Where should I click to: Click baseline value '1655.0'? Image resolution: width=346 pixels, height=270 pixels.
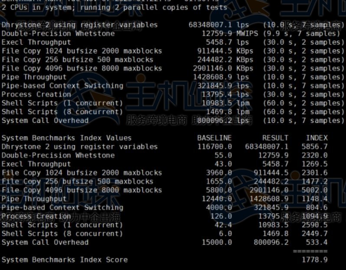pos(219,181)
